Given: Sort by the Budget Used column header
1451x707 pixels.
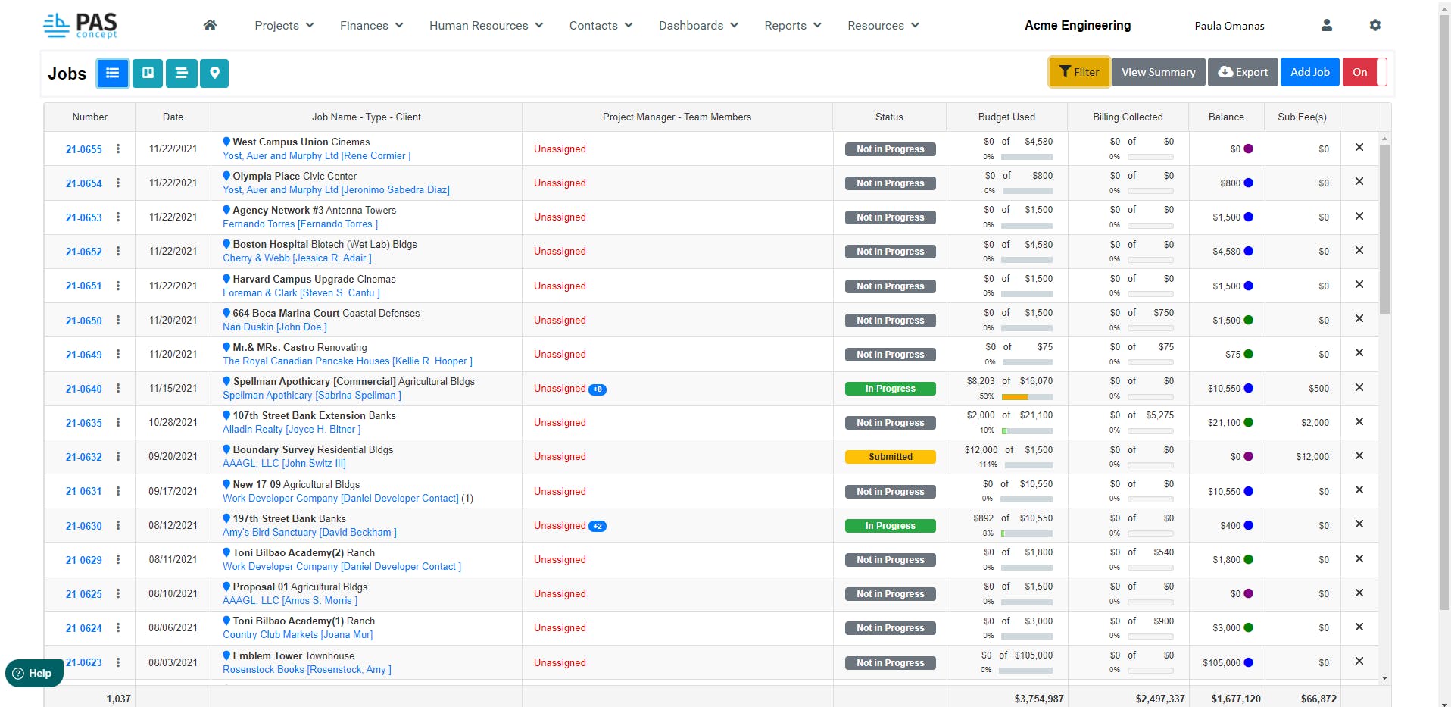Looking at the screenshot, I should 1006,117.
